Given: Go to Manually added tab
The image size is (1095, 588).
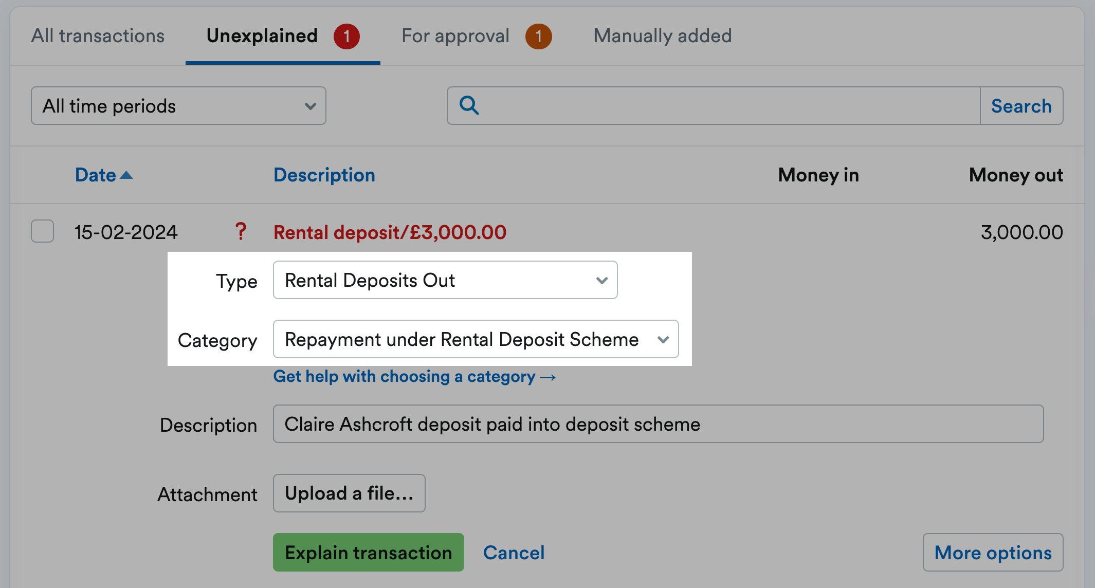Looking at the screenshot, I should point(663,36).
